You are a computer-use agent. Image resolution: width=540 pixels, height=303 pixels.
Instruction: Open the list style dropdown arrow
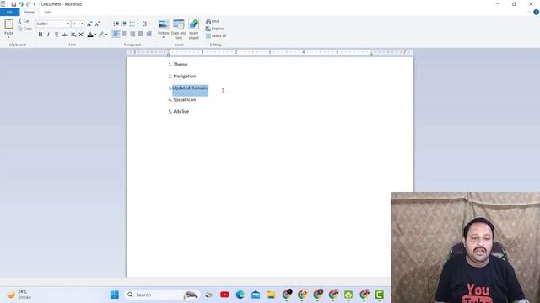tap(138, 24)
